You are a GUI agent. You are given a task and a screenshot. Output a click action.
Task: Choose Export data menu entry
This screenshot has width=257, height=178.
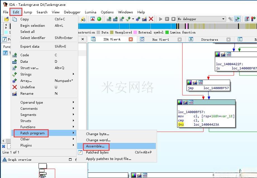coord(44,47)
